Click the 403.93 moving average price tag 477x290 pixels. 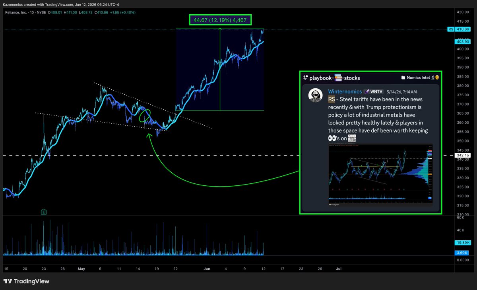pos(463,41)
